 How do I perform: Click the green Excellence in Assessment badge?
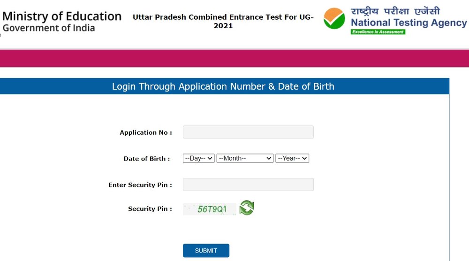[378, 32]
